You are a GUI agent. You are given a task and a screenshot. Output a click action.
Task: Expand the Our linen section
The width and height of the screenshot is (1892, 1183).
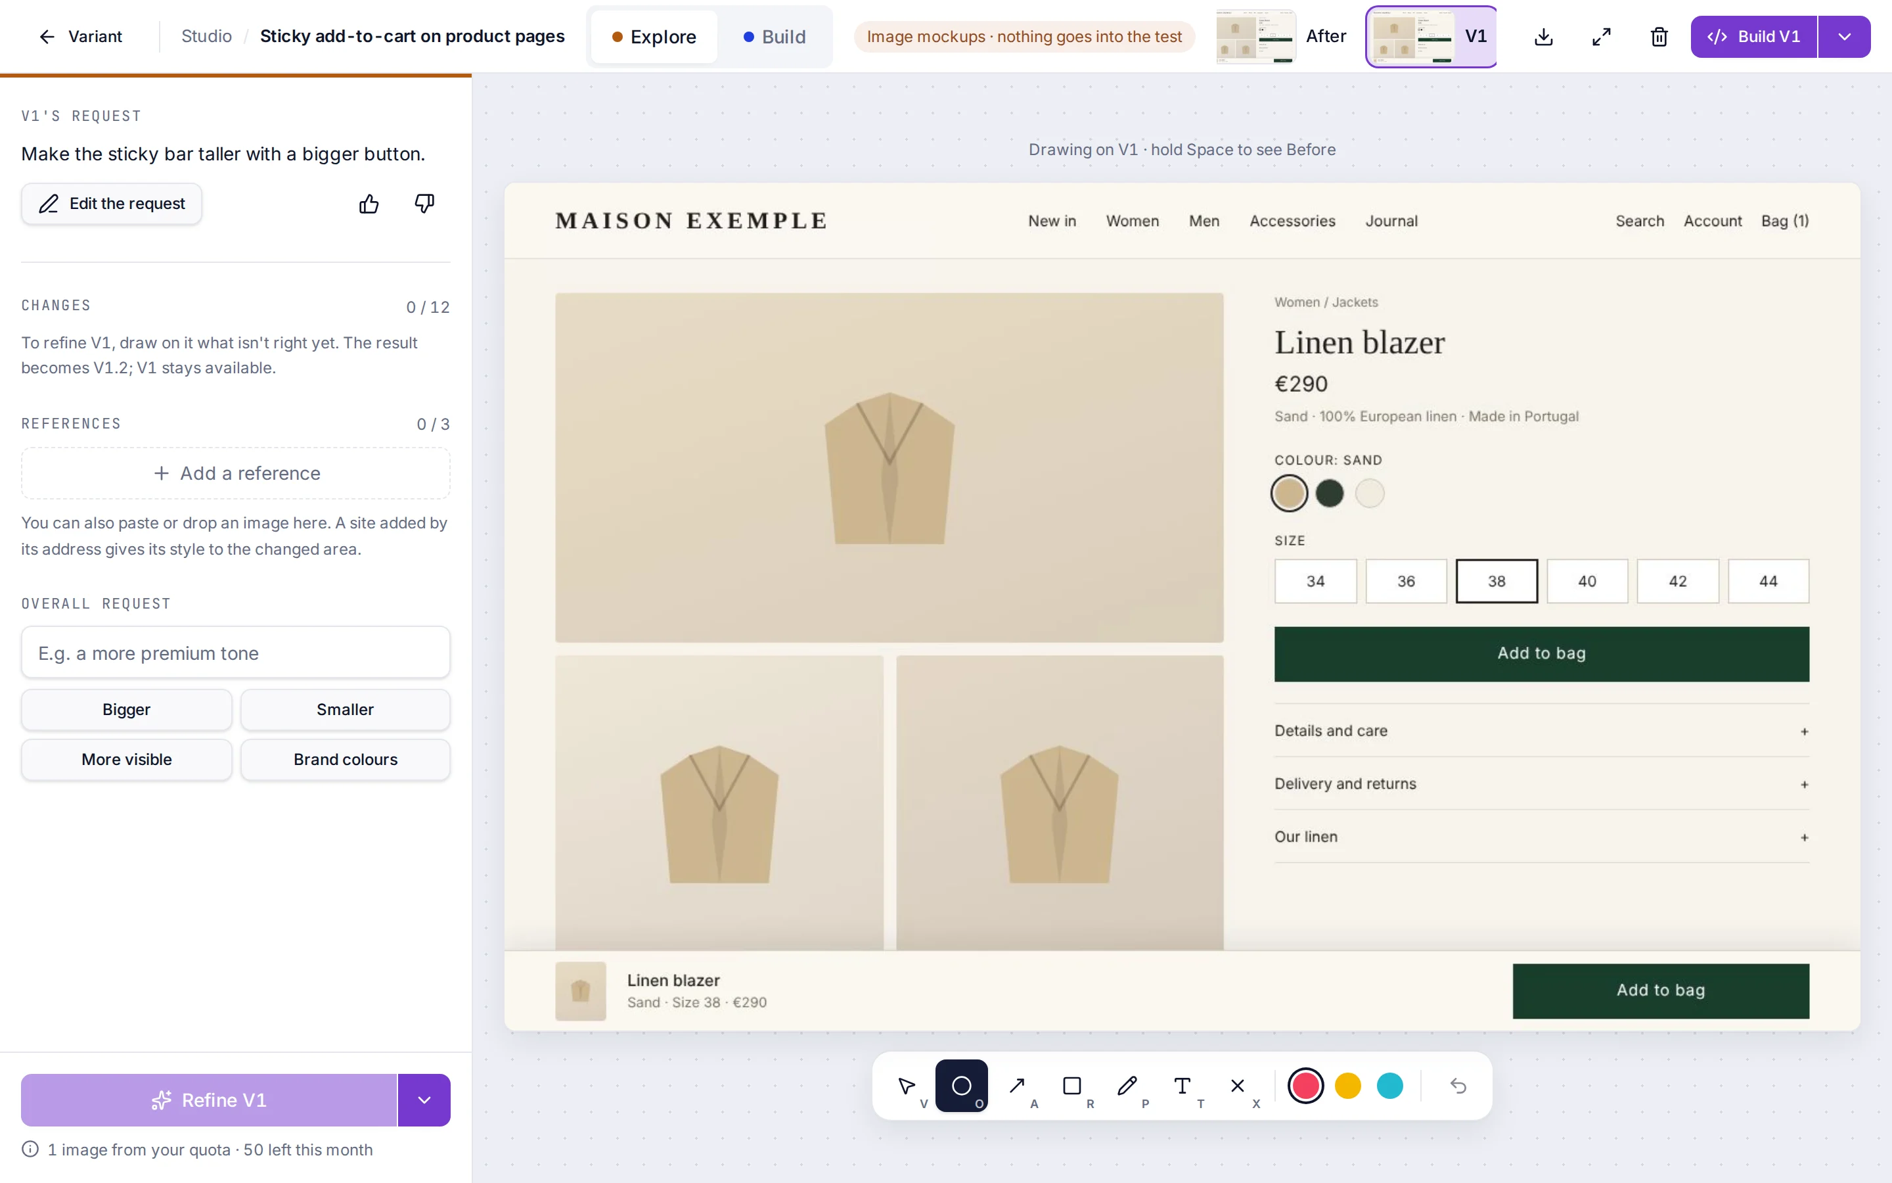(x=1542, y=837)
